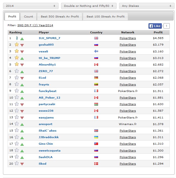Switch to the Count tab
This screenshot has height=178, width=176.
28,16
